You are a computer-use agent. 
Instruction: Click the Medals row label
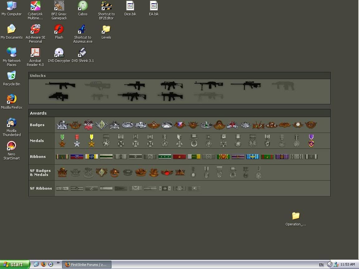[x=37, y=141]
